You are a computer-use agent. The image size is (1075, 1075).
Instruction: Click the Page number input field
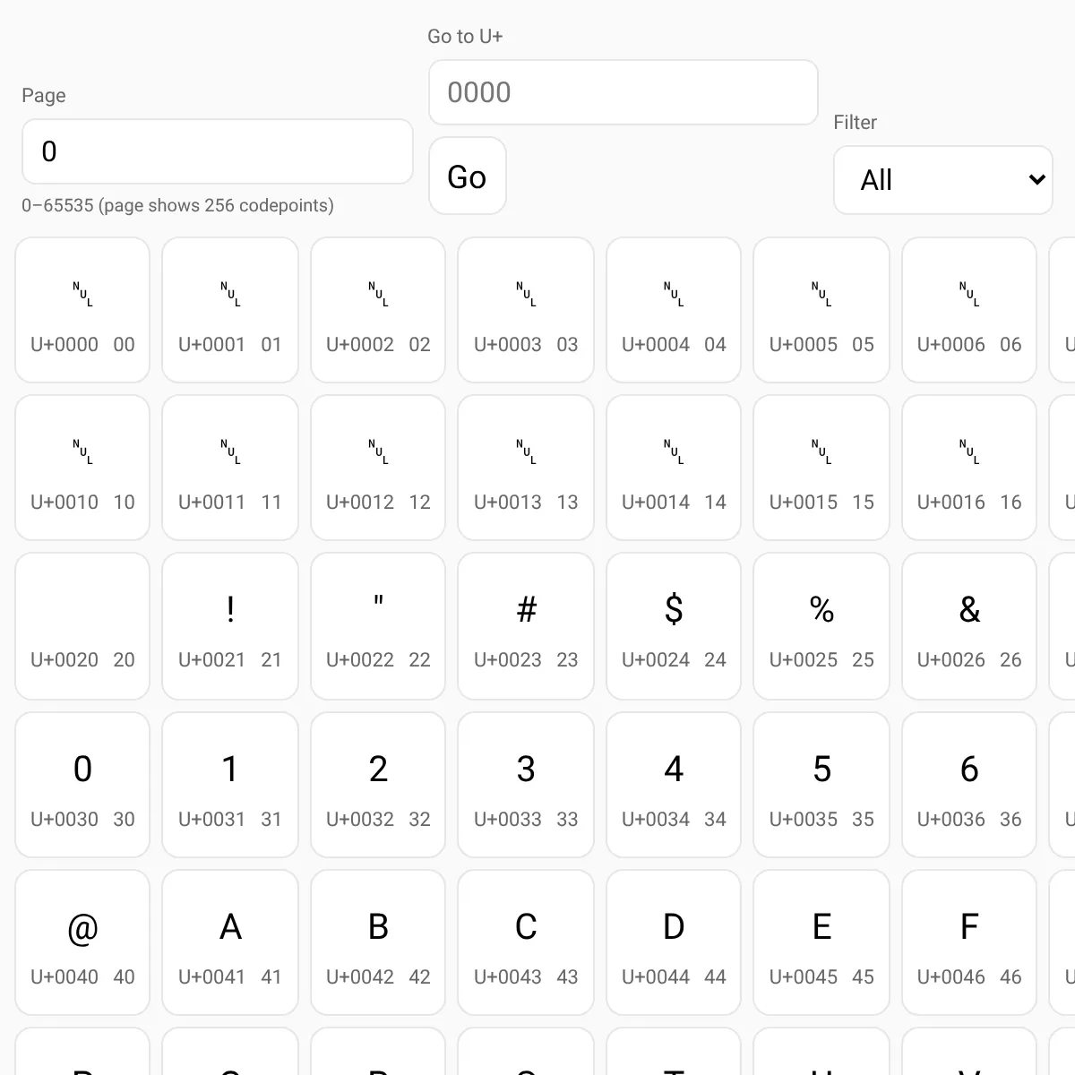click(x=218, y=151)
